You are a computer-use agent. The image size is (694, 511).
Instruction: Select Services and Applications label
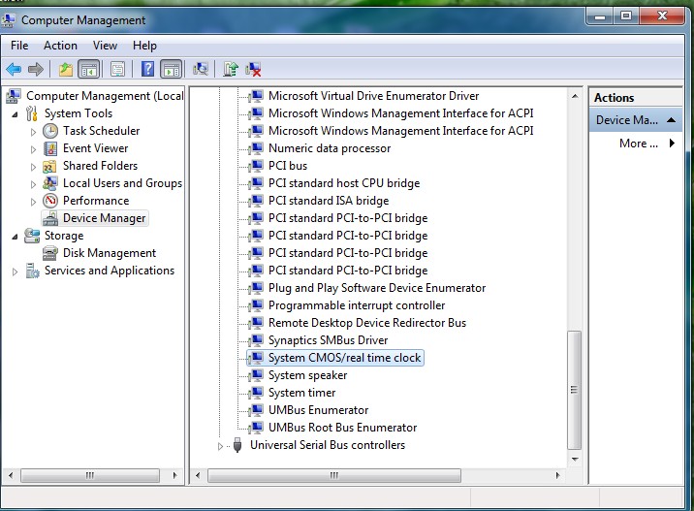(110, 271)
